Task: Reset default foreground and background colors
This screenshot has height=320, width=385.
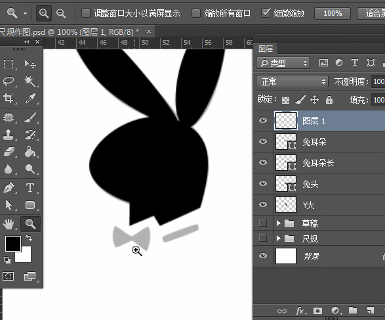Action: point(7,260)
